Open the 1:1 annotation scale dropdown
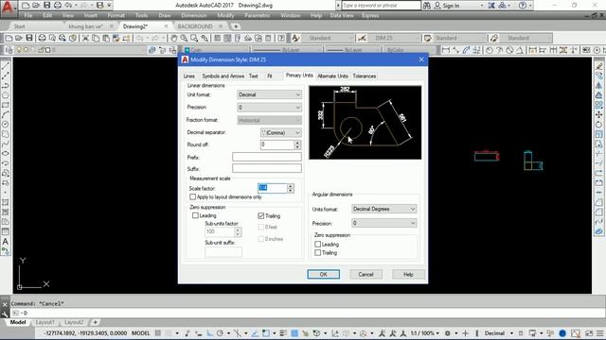This screenshot has height=340, width=606. [425, 333]
